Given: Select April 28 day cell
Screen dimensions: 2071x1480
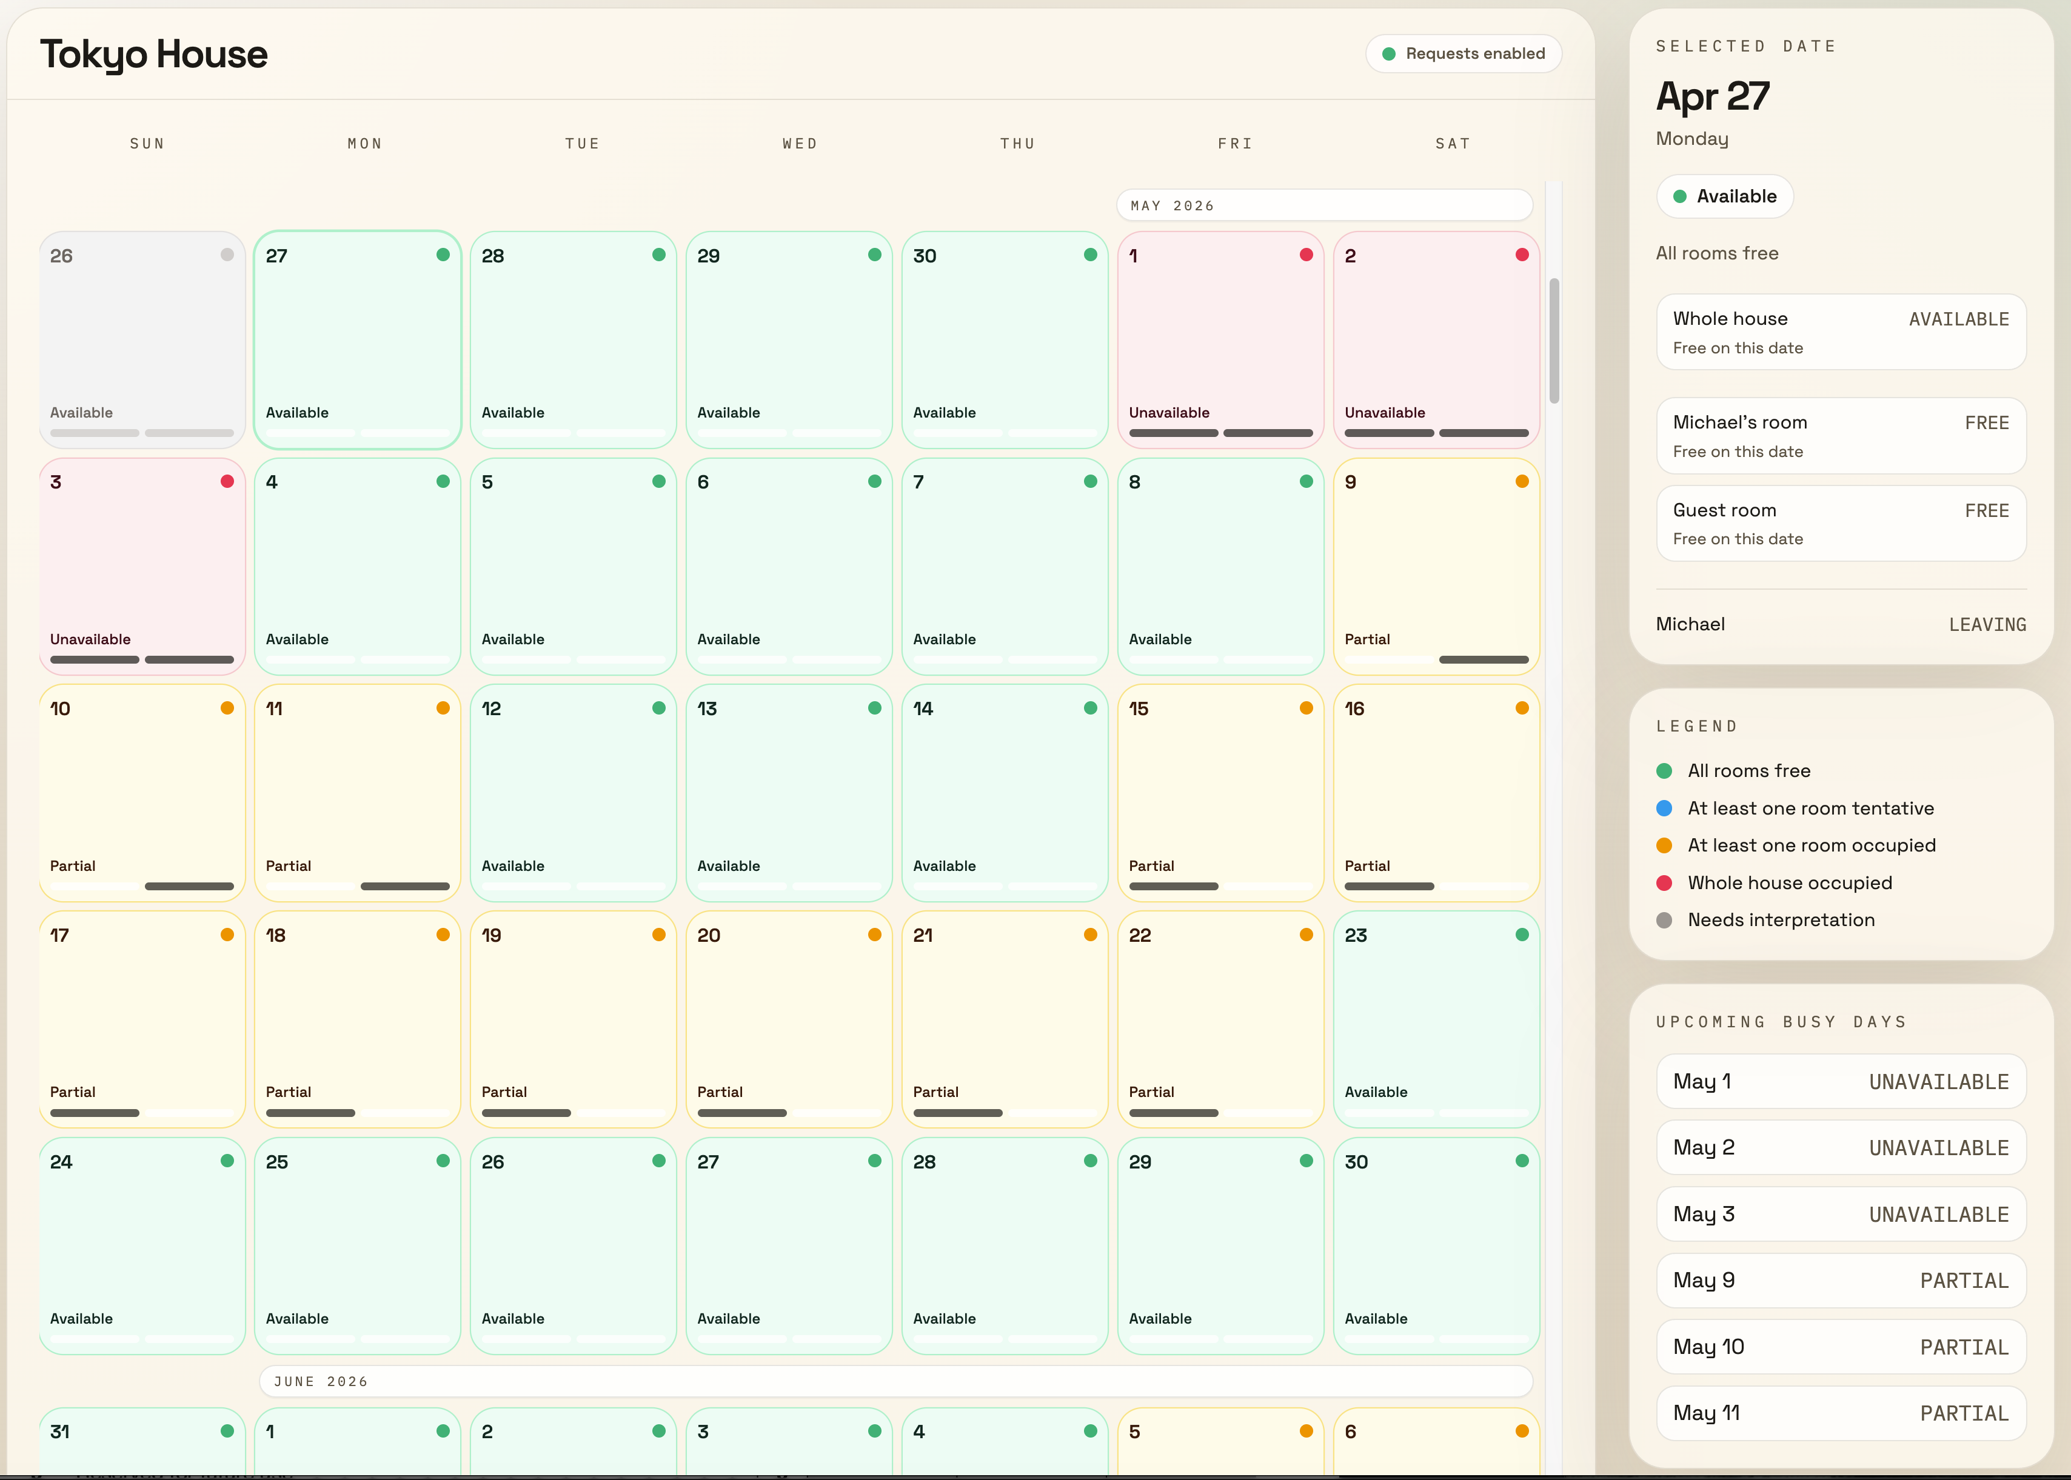Looking at the screenshot, I should (x=574, y=339).
